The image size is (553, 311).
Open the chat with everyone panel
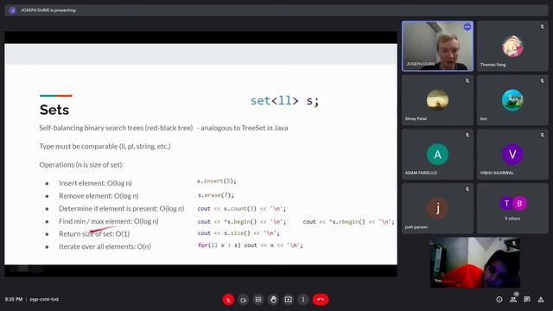point(527,300)
